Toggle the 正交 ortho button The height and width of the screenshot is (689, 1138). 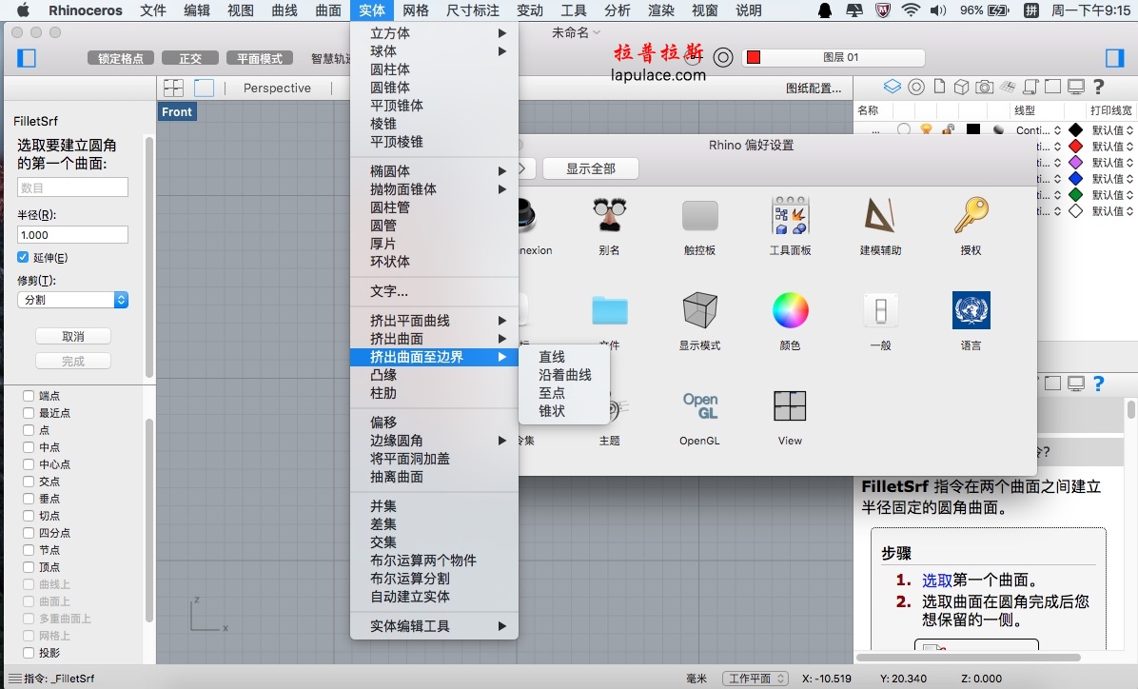[x=190, y=58]
